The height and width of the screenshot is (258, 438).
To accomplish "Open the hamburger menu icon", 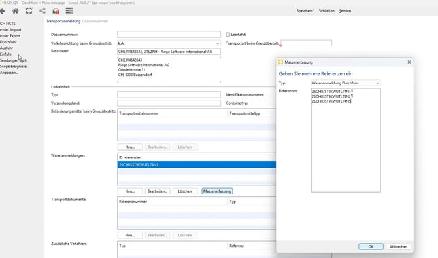I will (69, 11).
